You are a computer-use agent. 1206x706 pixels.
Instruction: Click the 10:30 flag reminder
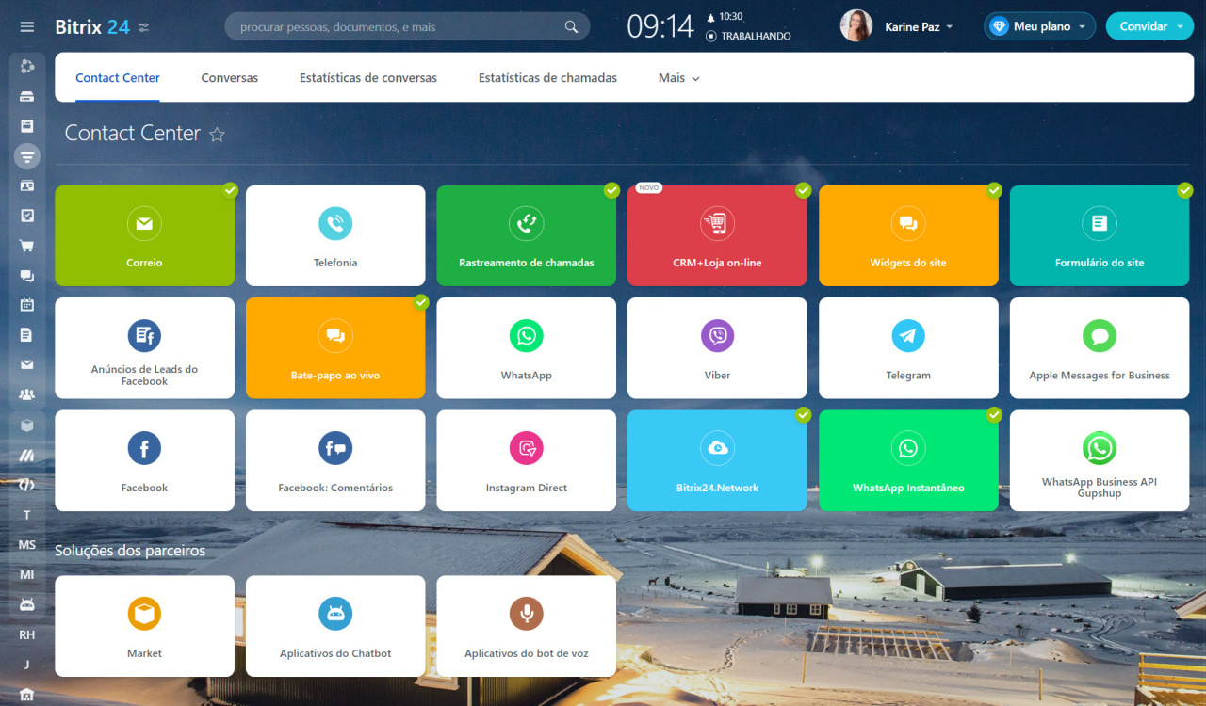click(x=724, y=17)
